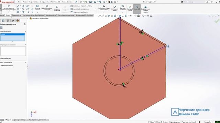220x123 pixels.
Task: Click the Select cursor tool icon
Action: coord(104,2)
